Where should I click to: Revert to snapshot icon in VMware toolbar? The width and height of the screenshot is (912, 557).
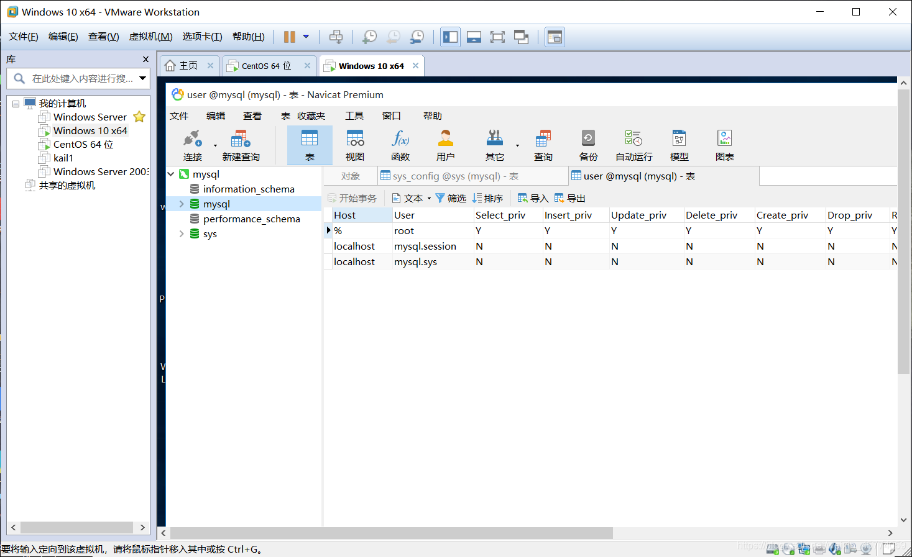[x=394, y=37]
